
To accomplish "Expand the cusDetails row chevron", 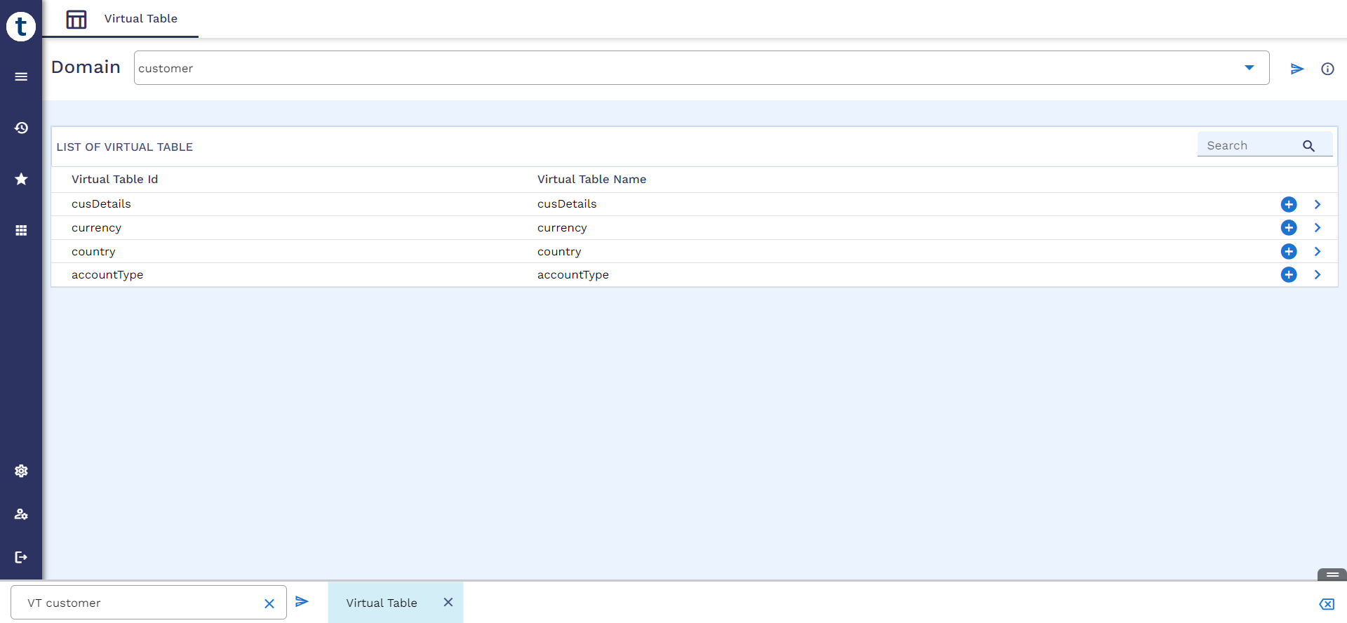I will [x=1318, y=204].
